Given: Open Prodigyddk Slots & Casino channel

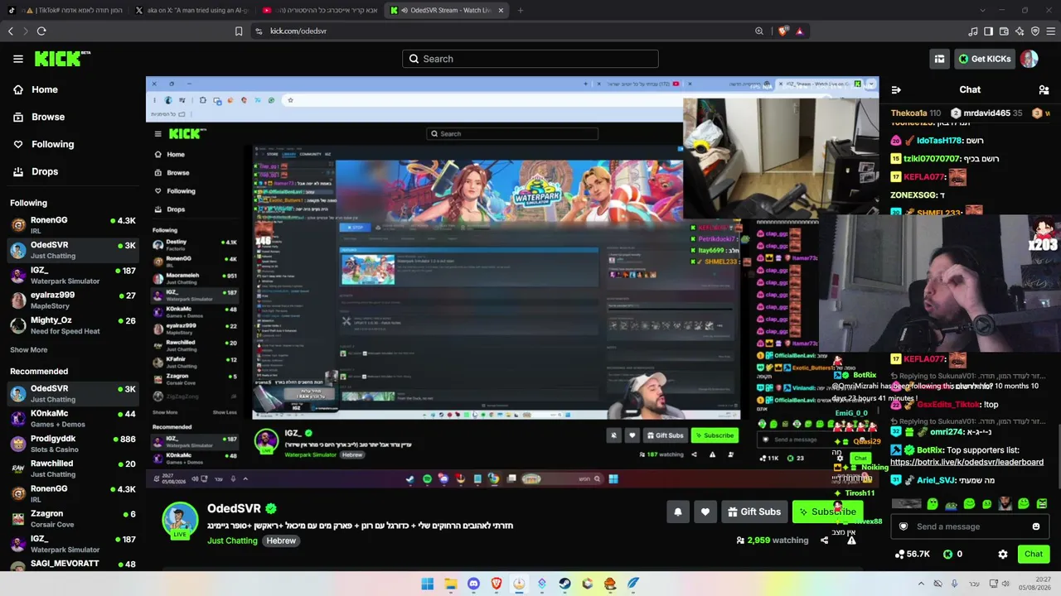Looking at the screenshot, I should 73,444.
